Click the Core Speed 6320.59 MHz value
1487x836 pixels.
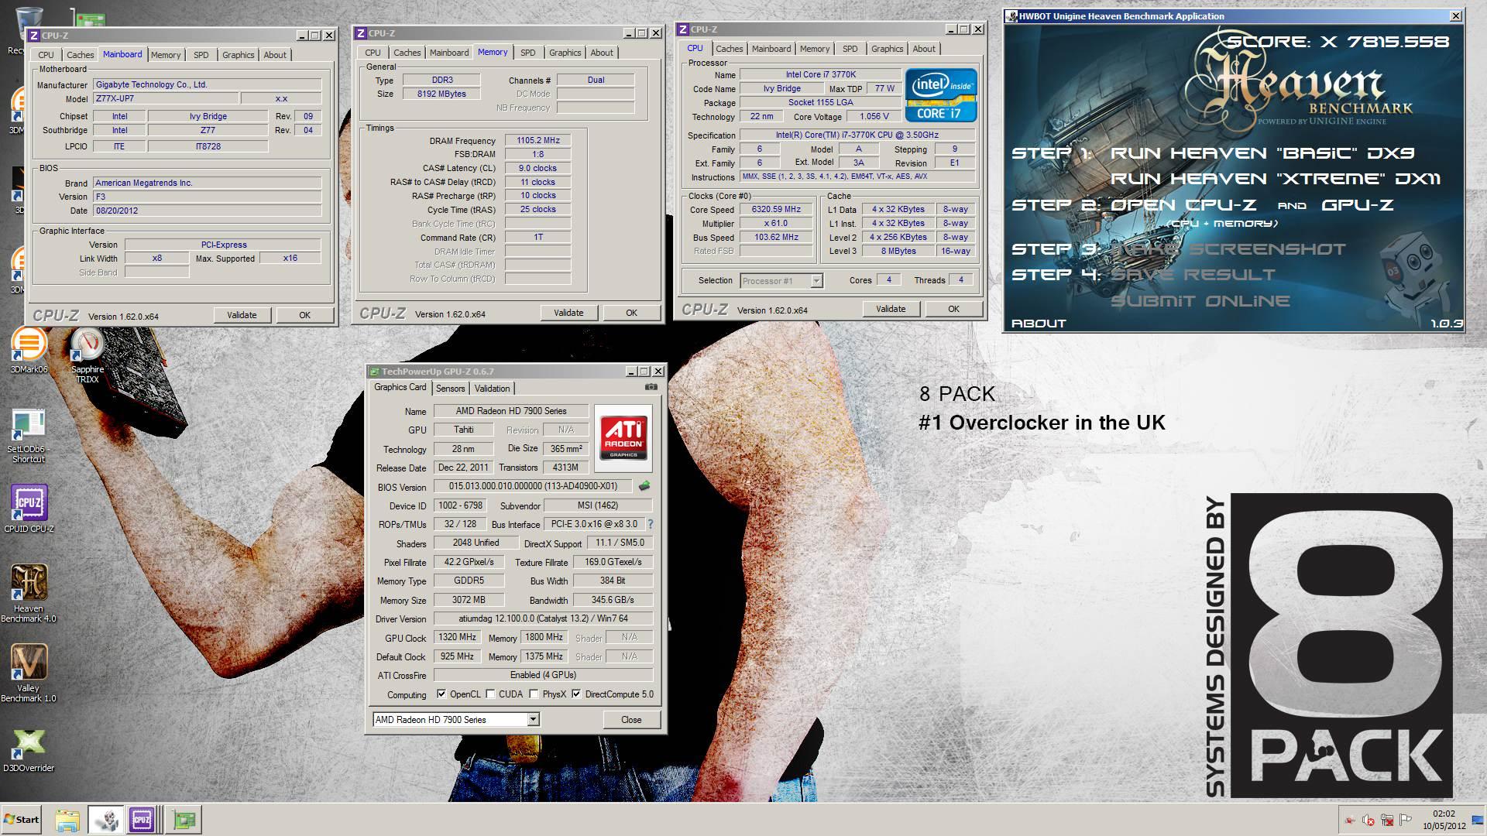tap(776, 209)
